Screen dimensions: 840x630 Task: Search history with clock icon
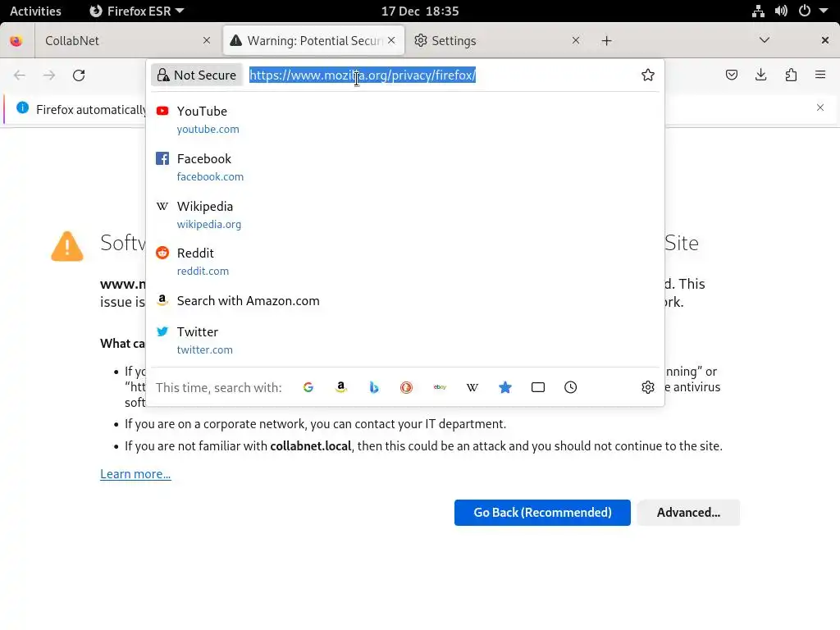pyautogui.click(x=571, y=387)
